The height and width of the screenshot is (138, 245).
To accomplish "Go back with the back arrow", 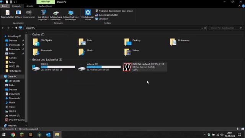I will 3,28.
